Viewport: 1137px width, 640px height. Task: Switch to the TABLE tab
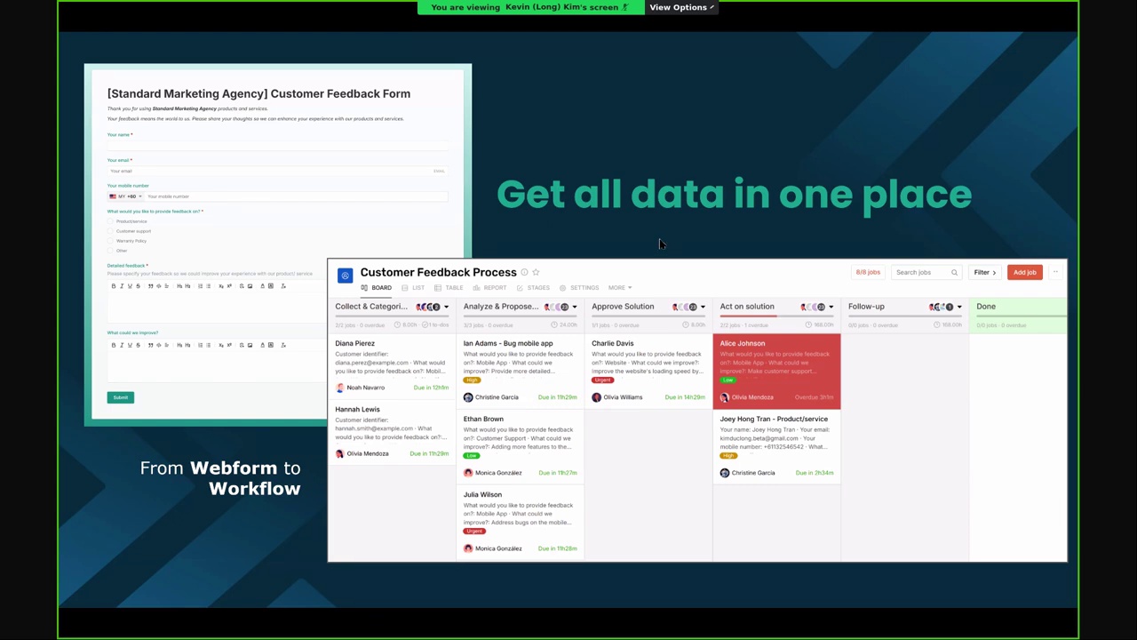(449, 288)
